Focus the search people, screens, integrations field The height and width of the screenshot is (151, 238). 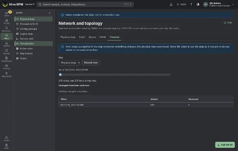(x=85, y=4)
